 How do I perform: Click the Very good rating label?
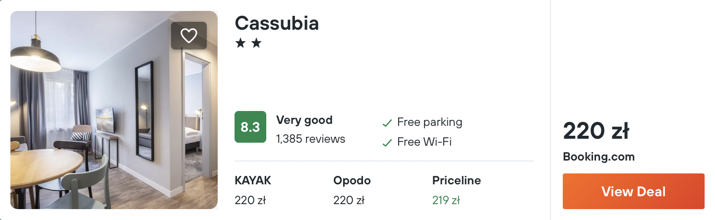click(x=304, y=120)
